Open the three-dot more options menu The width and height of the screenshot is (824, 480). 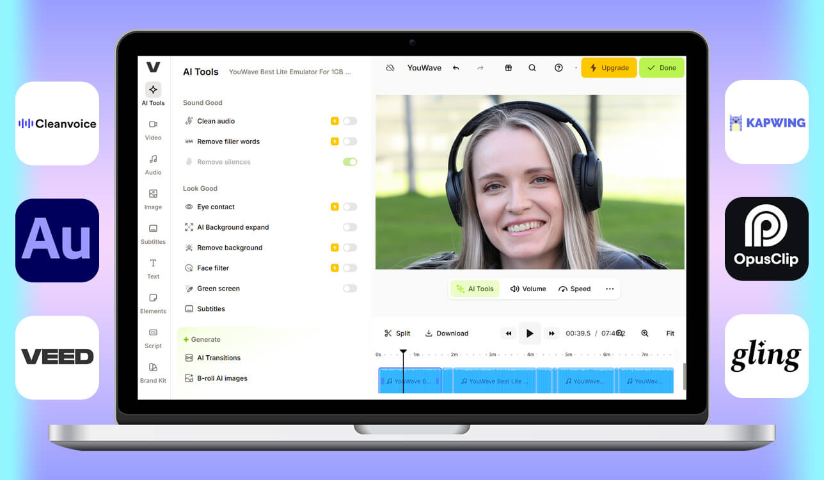[x=610, y=289]
